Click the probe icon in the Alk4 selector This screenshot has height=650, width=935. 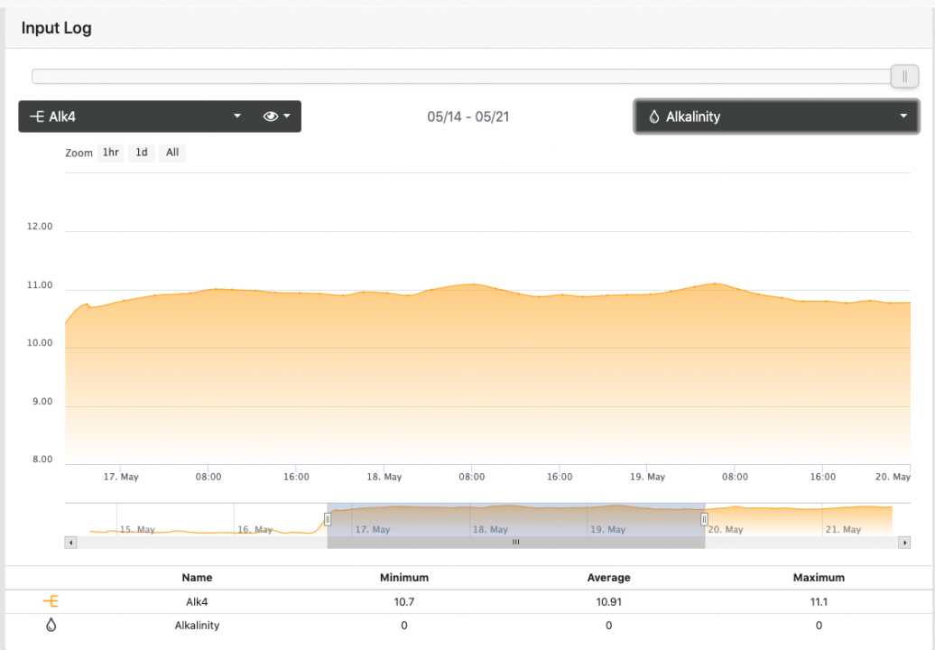point(37,116)
